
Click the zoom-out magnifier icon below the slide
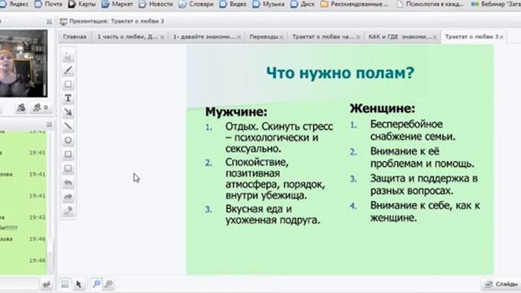108,284
